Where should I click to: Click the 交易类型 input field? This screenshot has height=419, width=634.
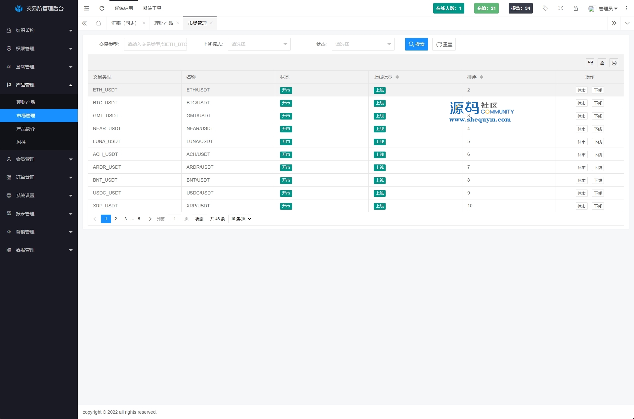pyautogui.click(x=155, y=44)
